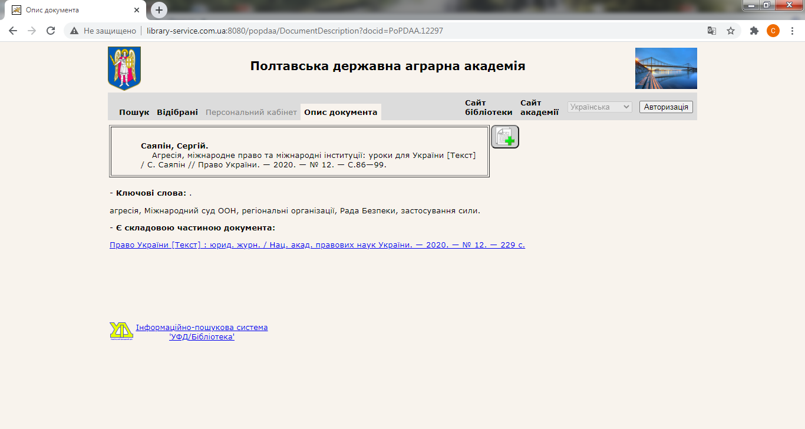Screen dimensions: 805x429
Task: Click the 'Ключові слова:' label
Action: [151, 193]
